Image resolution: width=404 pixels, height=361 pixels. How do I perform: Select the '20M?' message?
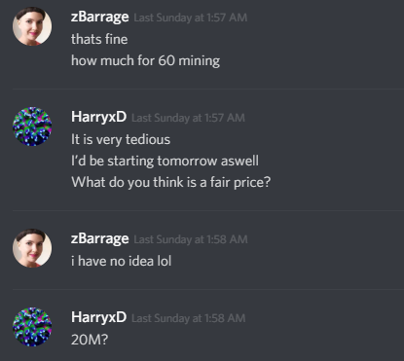90,340
